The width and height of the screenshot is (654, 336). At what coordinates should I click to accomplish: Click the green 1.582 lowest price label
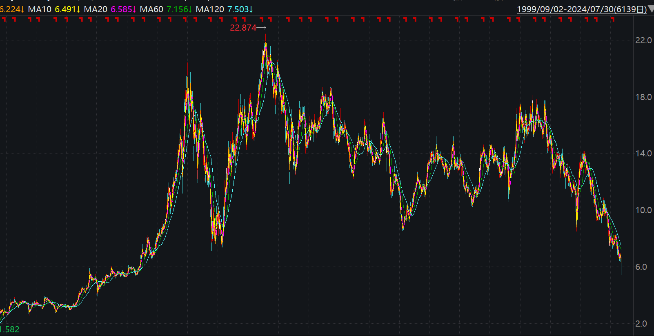coord(10,329)
